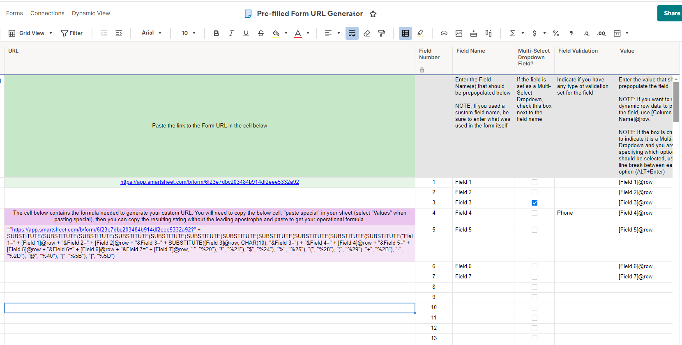
Task: Click the lock icon under Field Number
Action: click(422, 70)
